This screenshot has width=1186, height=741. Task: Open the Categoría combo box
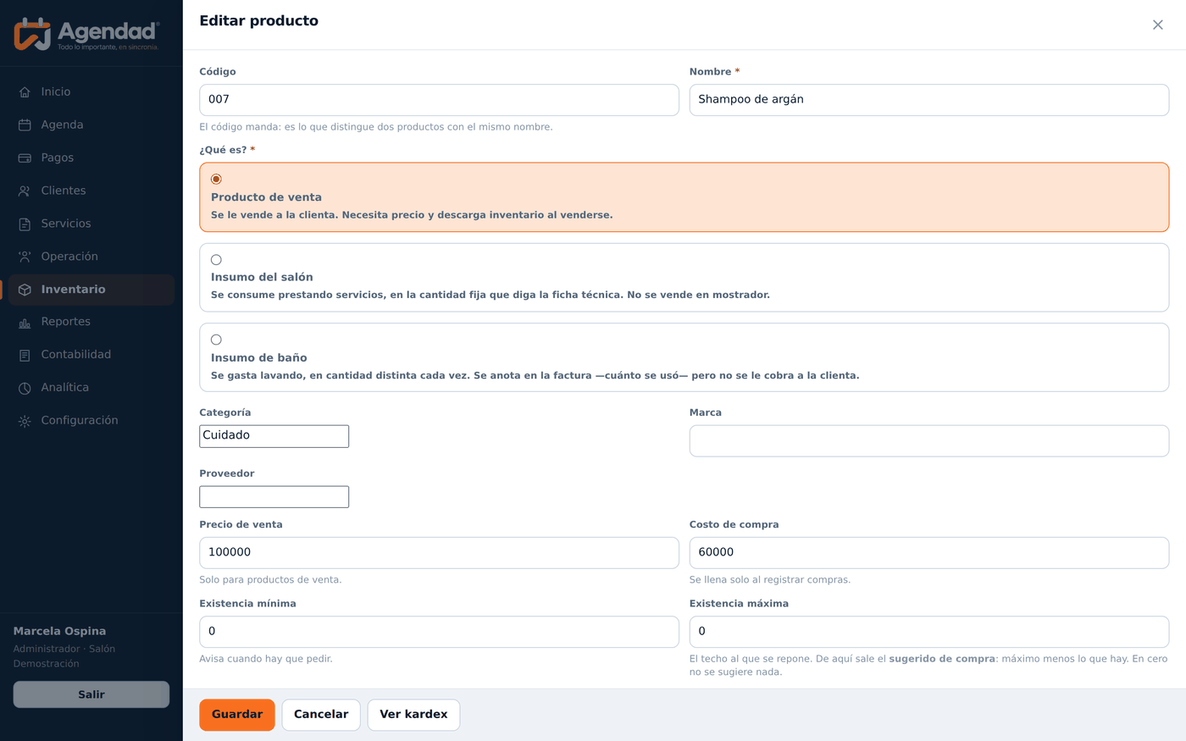click(x=274, y=436)
